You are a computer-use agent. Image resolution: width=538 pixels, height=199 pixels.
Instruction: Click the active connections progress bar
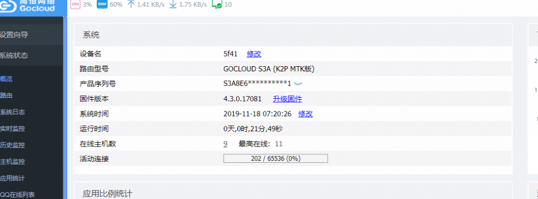tap(275, 159)
